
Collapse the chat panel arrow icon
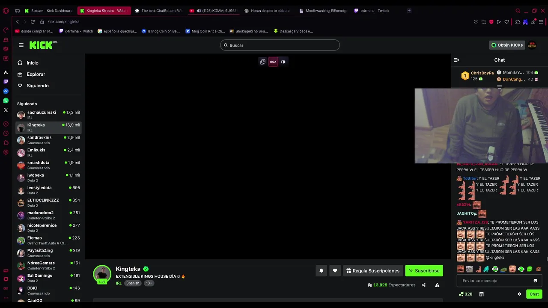click(456, 60)
